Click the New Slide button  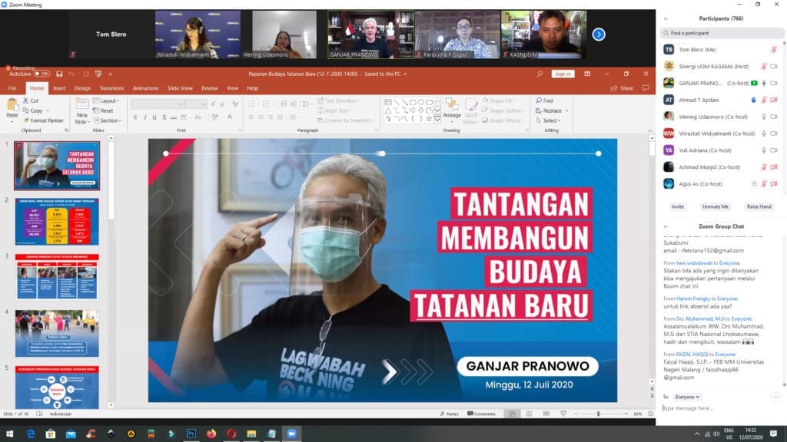[81, 110]
